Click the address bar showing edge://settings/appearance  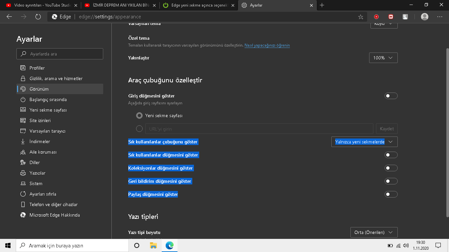[x=207, y=17]
